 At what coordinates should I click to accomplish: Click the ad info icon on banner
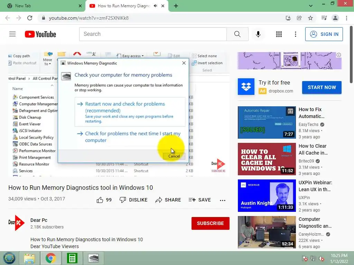tap(339, 55)
